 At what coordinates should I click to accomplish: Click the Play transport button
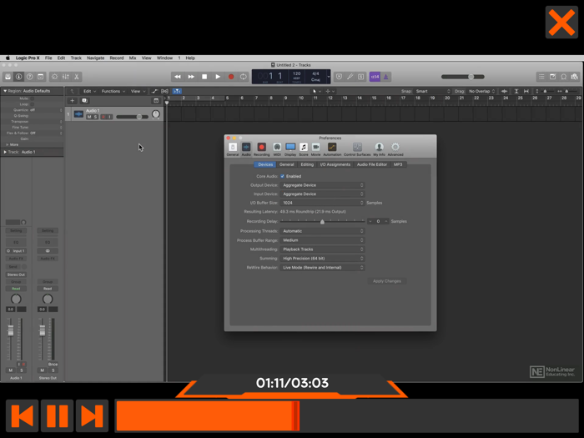[x=218, y=77]
